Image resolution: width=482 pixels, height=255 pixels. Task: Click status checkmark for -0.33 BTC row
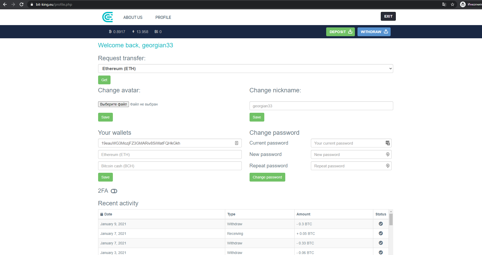coord(381,243)
